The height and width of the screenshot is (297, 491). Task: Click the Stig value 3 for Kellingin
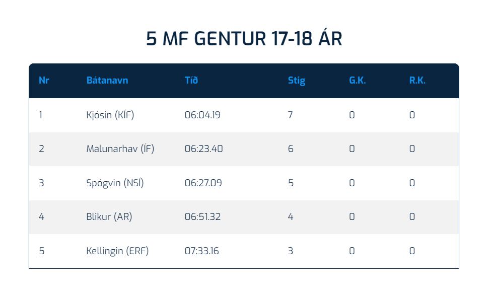pos(290,251)
